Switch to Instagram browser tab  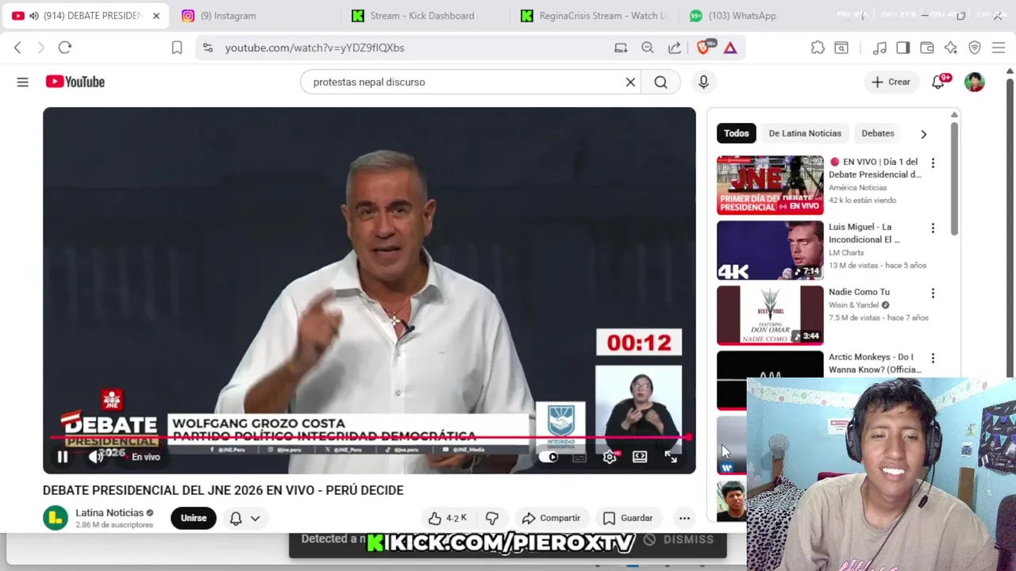tap(254, 16)
